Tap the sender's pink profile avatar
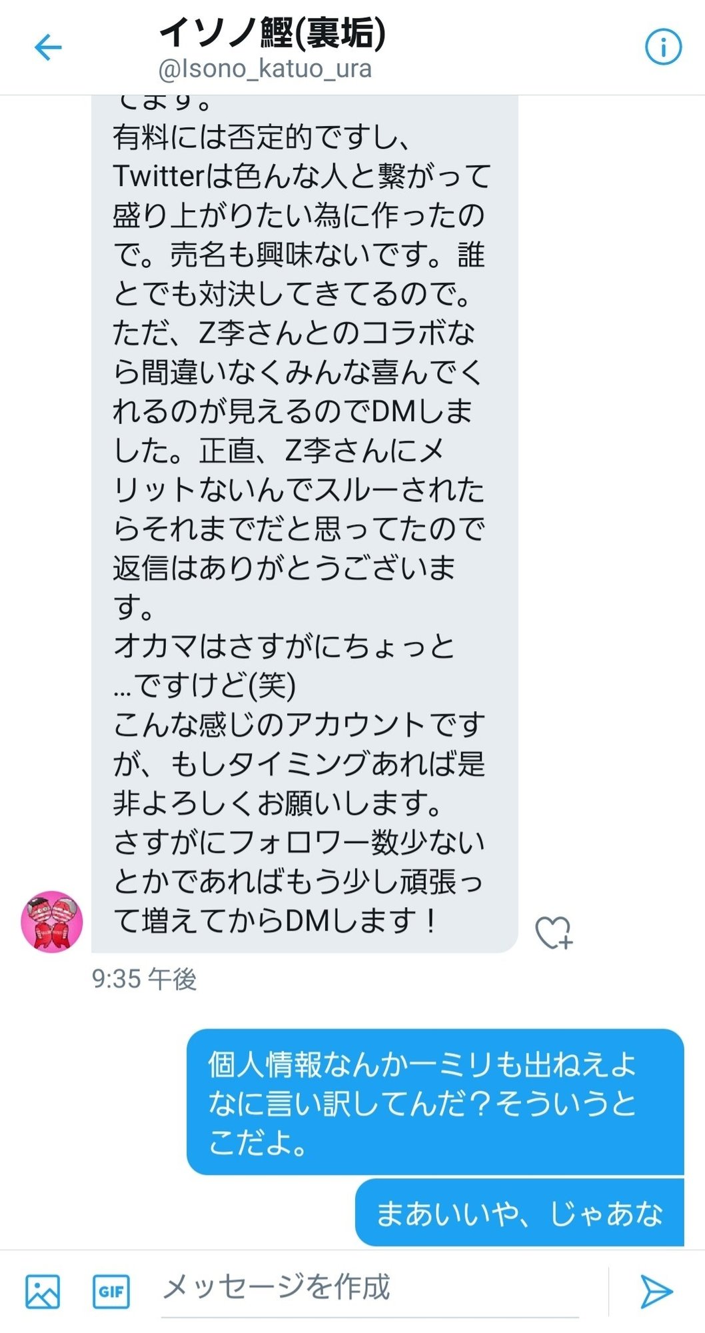The height and width of the screenshot is (1333, 705). pos(52,922)
